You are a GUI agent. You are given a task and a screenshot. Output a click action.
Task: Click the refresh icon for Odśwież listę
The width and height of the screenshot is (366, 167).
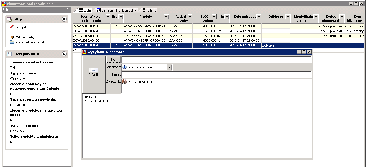12,37
